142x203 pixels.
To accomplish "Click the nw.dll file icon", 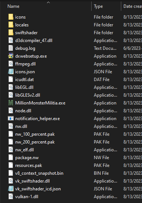I will click(x=11, y=126).
